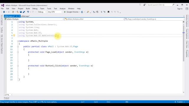The width and height of the screenshot is (189, 106).
Task: Open the Project menu
Action: click(x=21, y=9)
